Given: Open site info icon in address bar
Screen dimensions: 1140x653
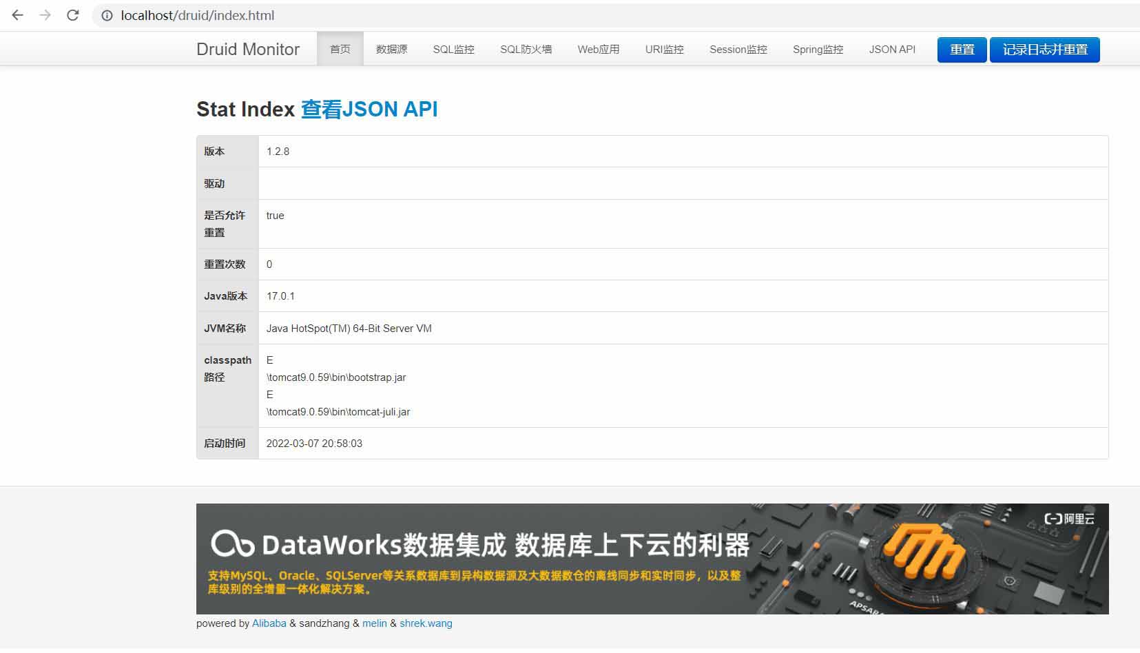Looking at the screenshot, I should (x=107, y=15).
